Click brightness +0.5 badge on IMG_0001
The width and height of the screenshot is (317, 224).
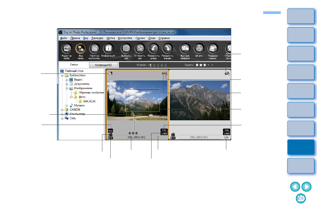[110, 131]
